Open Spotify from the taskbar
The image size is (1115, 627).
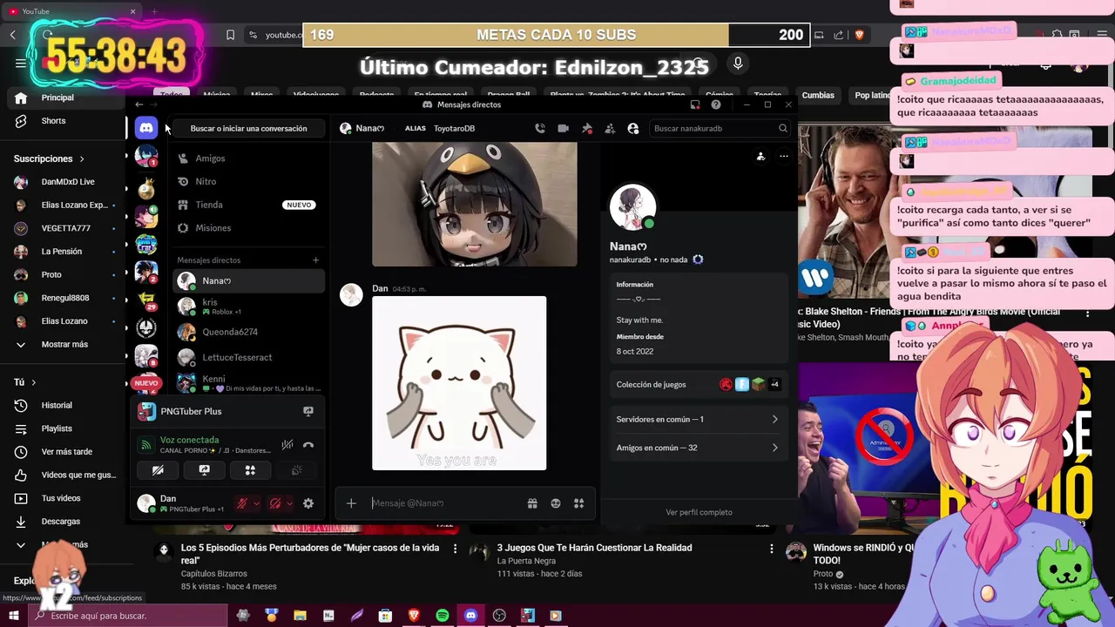click(x=442, y=616)
